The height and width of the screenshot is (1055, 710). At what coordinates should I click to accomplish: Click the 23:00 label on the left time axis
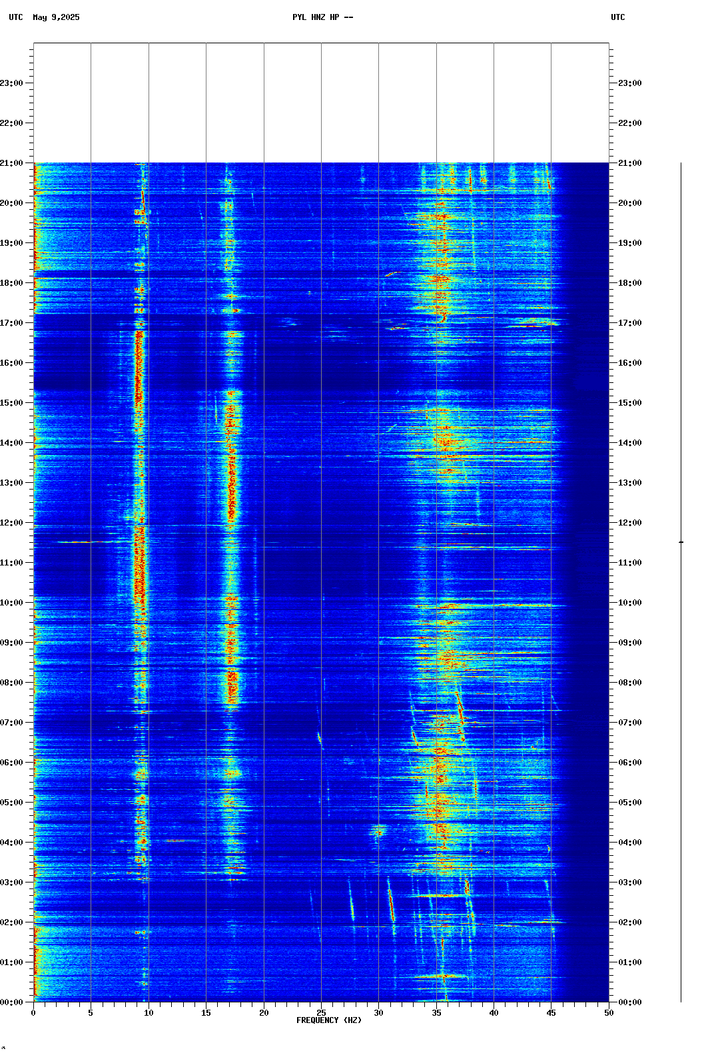coord(11,83)
